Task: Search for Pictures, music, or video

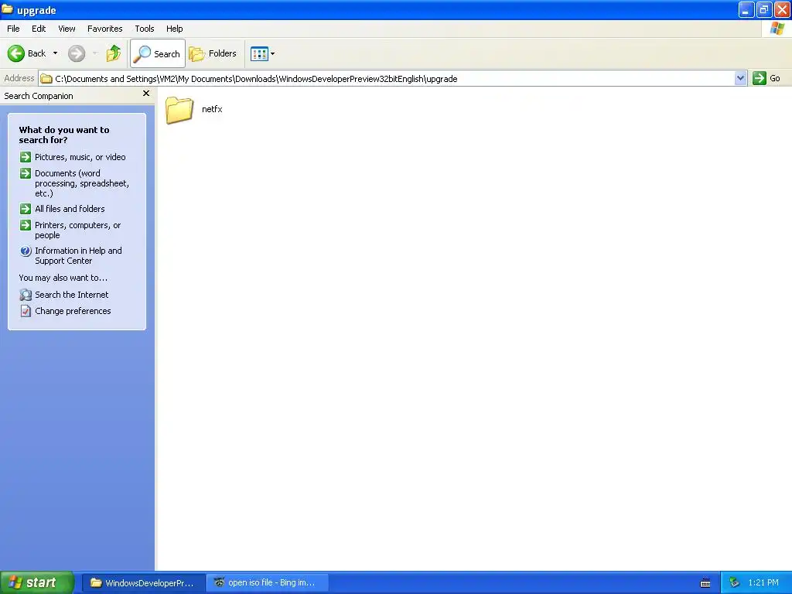Action: [80, 157]
